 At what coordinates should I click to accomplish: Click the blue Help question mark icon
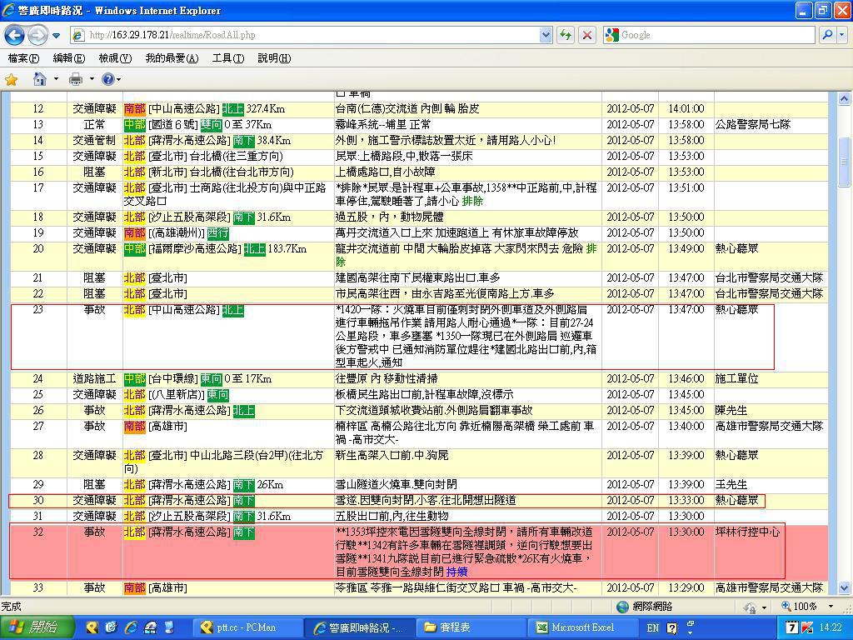tap(107, 79)
